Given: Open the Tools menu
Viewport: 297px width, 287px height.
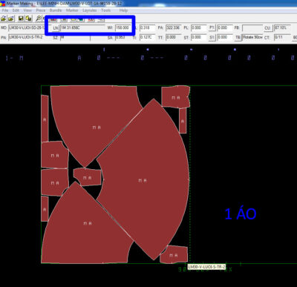Looking at the screenshot, I should (105, 10).
